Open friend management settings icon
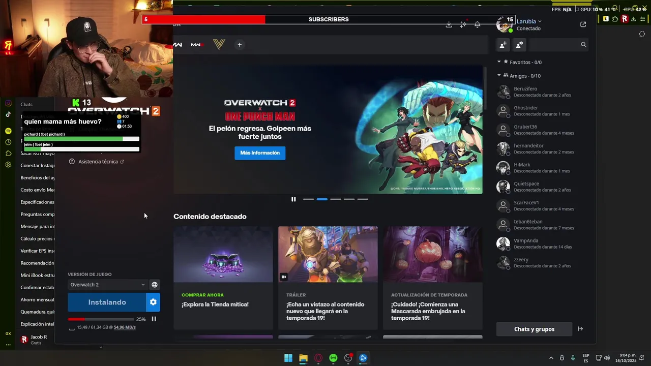Image resolution: width=651 pixels, height=366 pixels. [519, 45]
